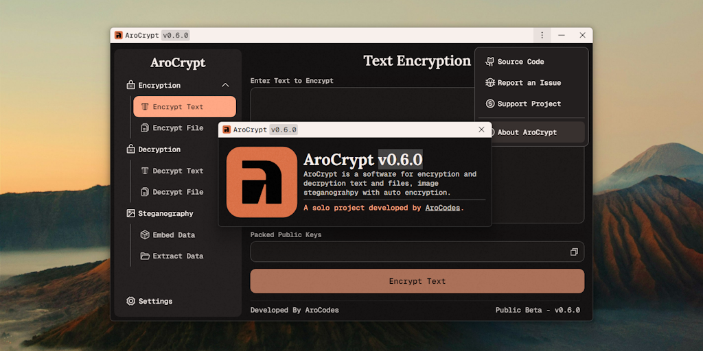
Task: Select Decrypt File in the sidebar
Action: click(178, 193)
